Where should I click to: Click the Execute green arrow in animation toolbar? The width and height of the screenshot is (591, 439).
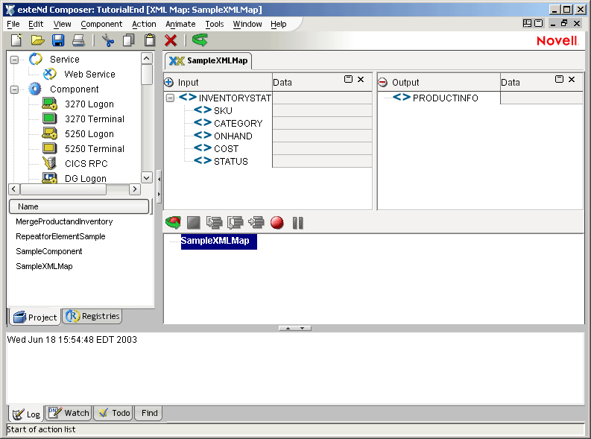click(x=173, y=223)
